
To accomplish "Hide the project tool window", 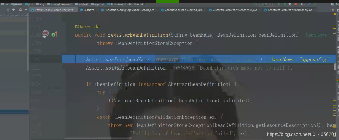I will (26, 10).
